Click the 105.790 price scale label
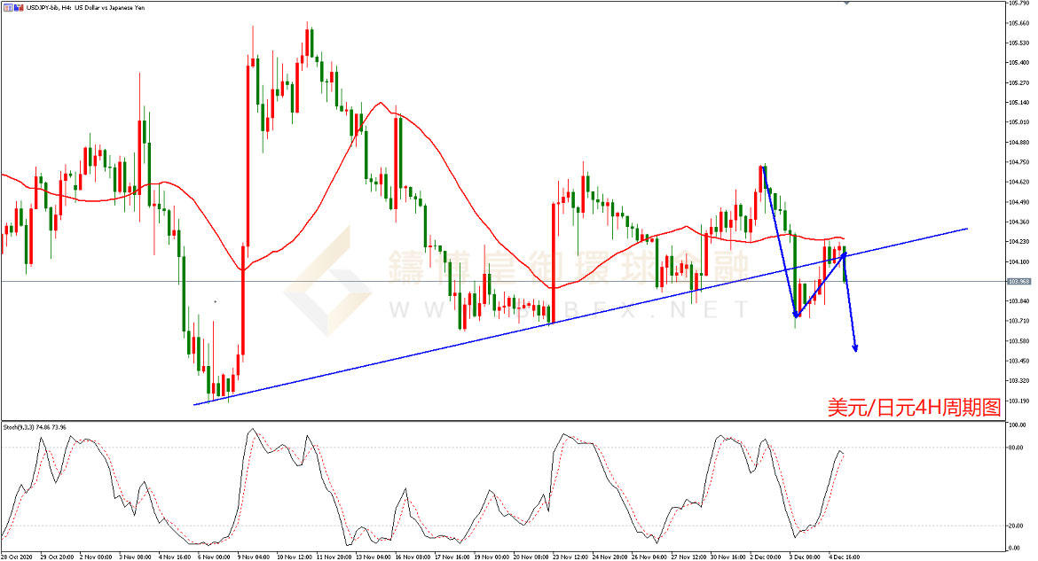 point(1018,4)
